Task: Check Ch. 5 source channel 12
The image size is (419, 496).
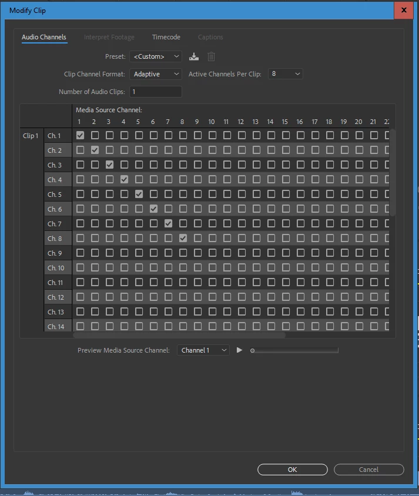Action: pos(242,194)
